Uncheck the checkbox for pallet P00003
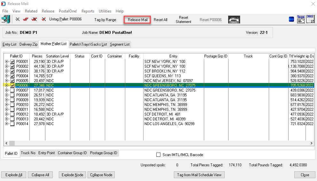This screenshot has height=181, width=317. point(12,71)
